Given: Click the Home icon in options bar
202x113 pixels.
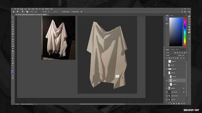Looking at the screenshot, I should pos(13,12).
